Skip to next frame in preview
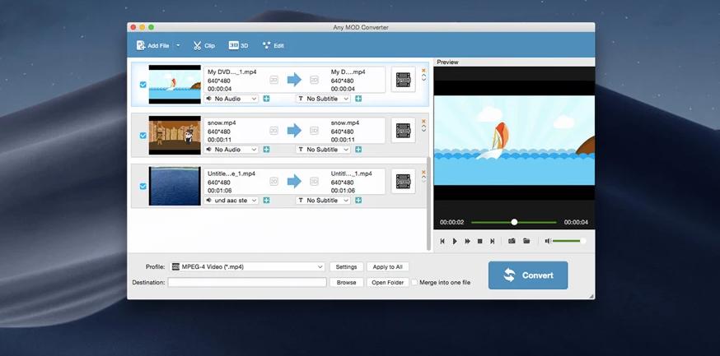 [493, 241]
